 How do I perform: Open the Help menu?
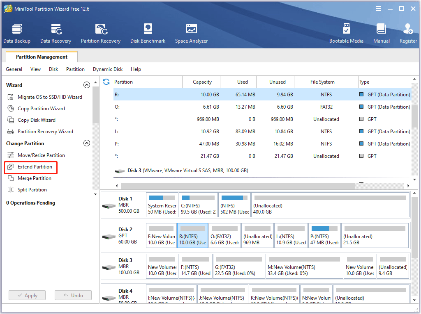[x=136, y=69]
